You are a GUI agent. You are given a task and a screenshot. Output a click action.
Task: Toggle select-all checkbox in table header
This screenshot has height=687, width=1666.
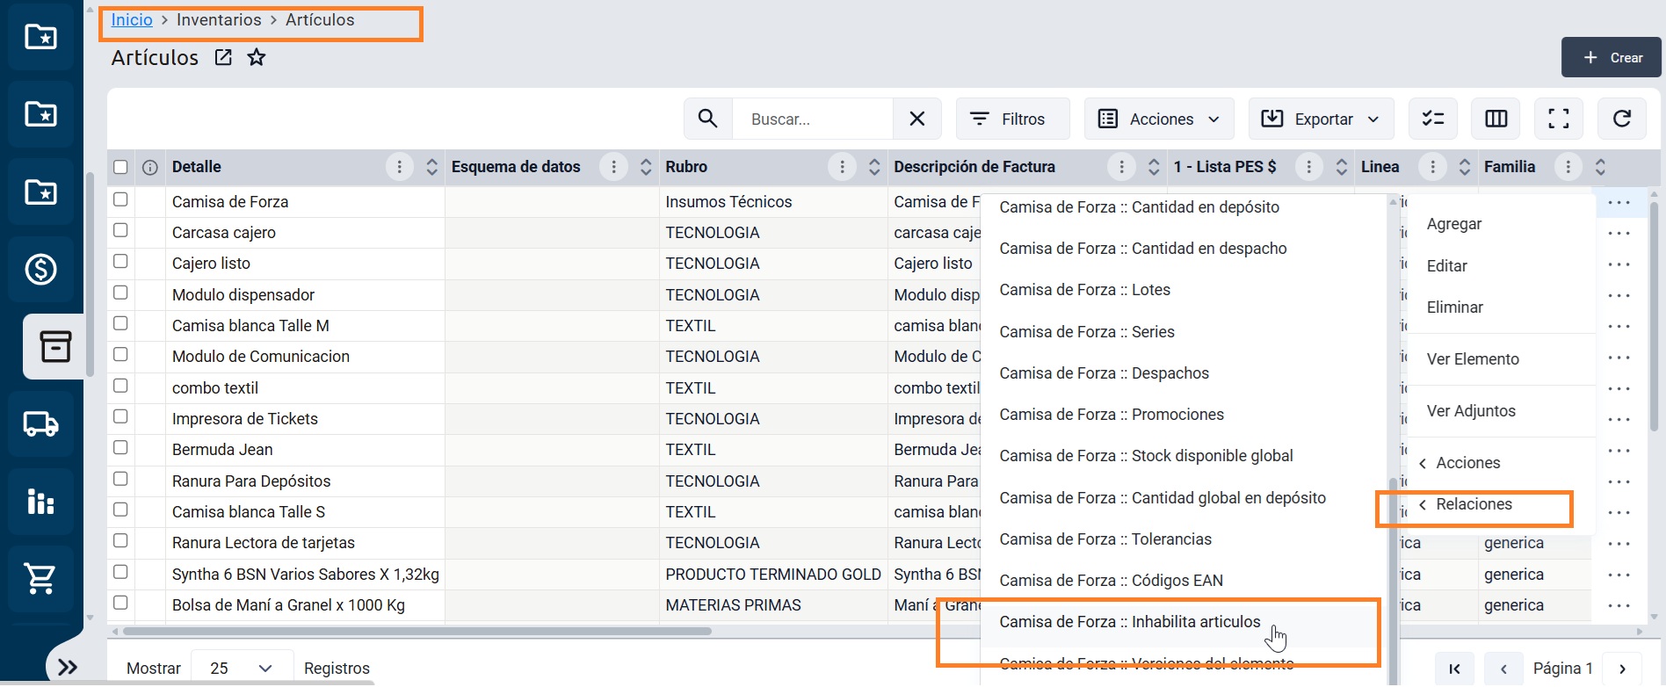pos(120,167)
